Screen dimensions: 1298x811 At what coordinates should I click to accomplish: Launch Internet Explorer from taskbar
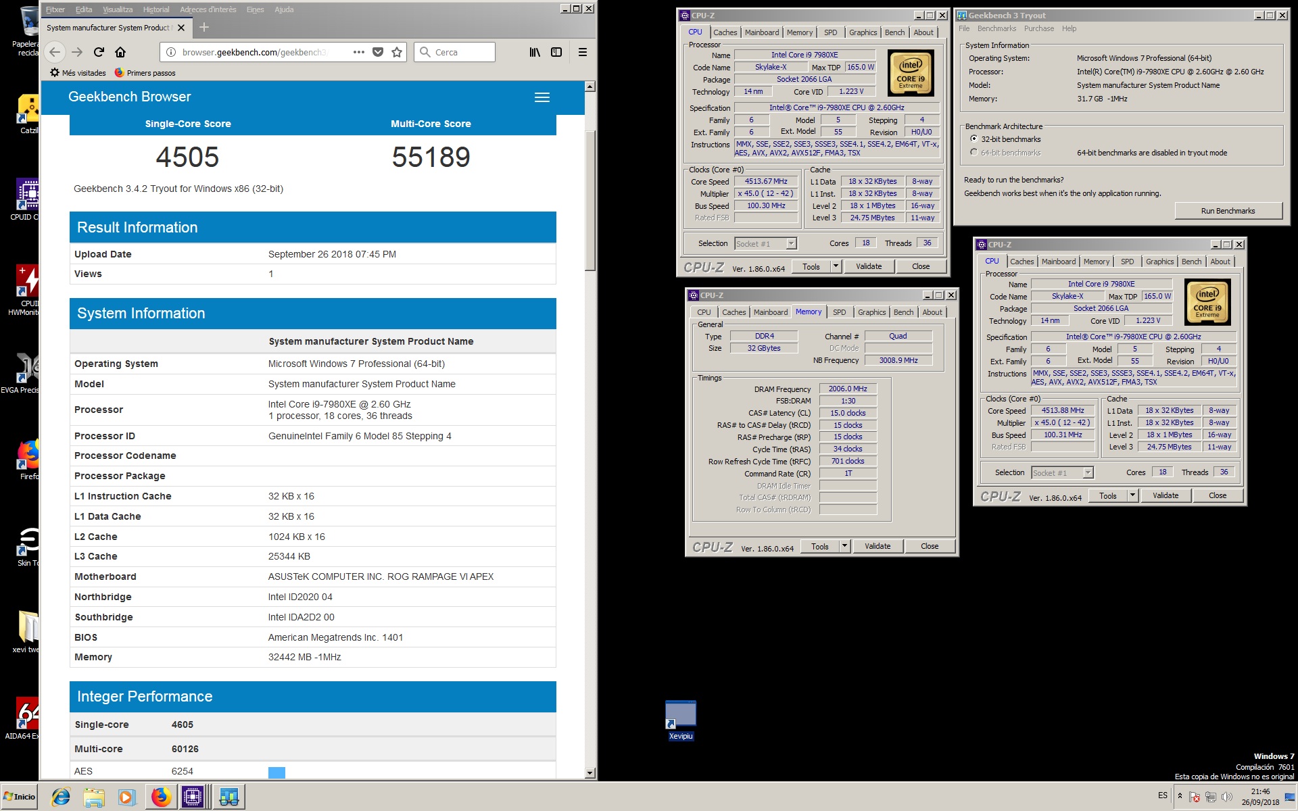(61, 797)
